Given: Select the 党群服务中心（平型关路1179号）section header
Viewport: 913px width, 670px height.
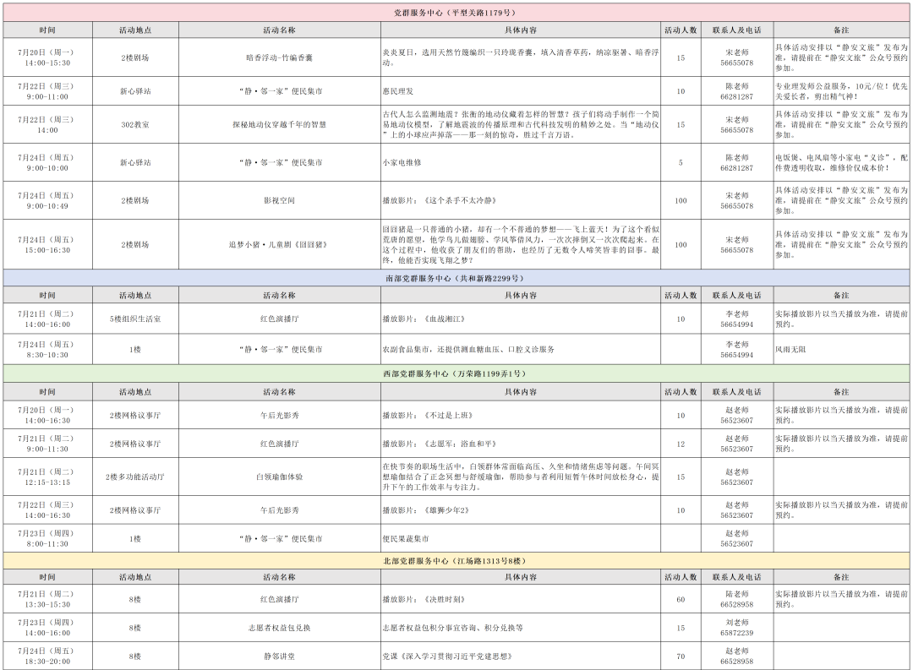Looking at the screenshot, I should pyautogui.click(x=456, y=12).
